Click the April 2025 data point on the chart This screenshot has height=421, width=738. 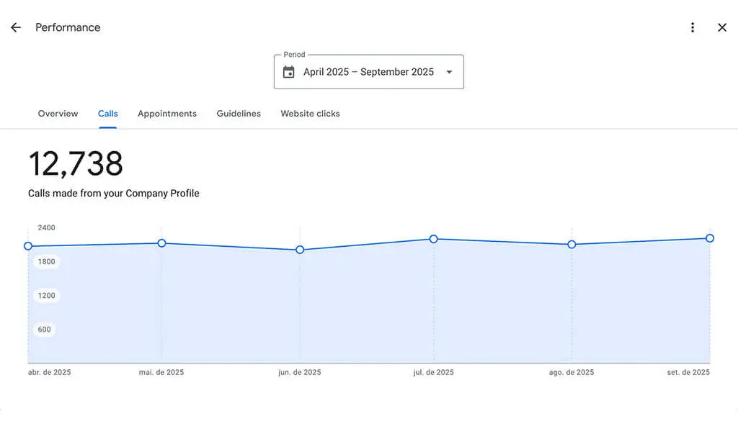click(x=28, y=246)
